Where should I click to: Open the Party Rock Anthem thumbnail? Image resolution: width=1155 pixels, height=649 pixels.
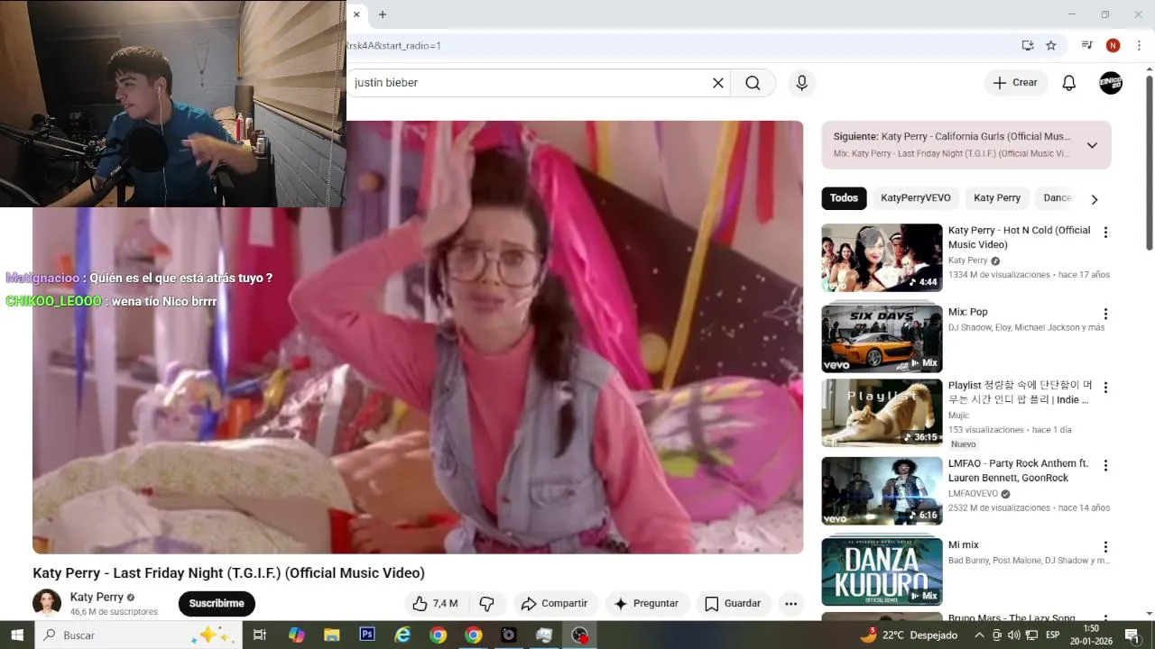(882, 491)
